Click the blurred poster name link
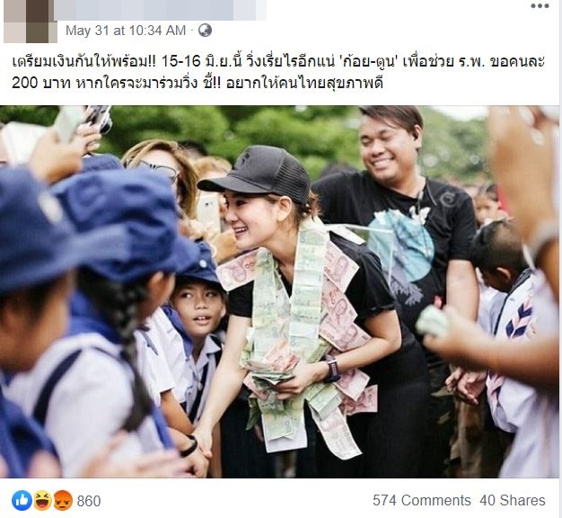This screenshot has height=518, width=562. pyautogui.click(x=161, y=10)
